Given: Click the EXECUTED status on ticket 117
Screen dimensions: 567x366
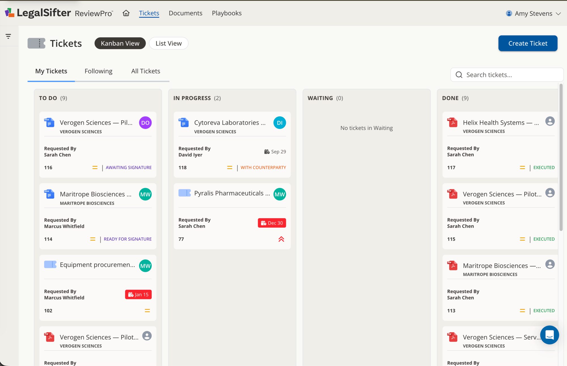Looking at the screenshot, I should click(544, 168).
